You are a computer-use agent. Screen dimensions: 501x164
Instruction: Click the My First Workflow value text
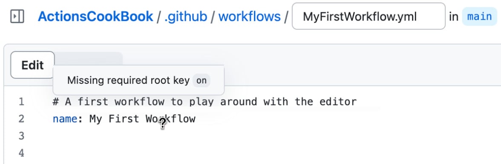[142, 119]
